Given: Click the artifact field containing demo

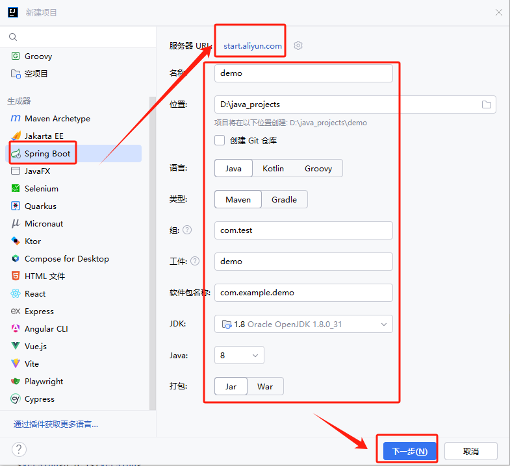Looking at the screenshot, I should click(303, 262).
